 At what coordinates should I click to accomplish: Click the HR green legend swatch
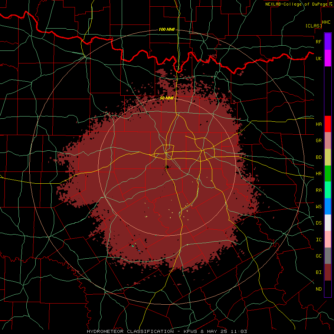(328, 174)
